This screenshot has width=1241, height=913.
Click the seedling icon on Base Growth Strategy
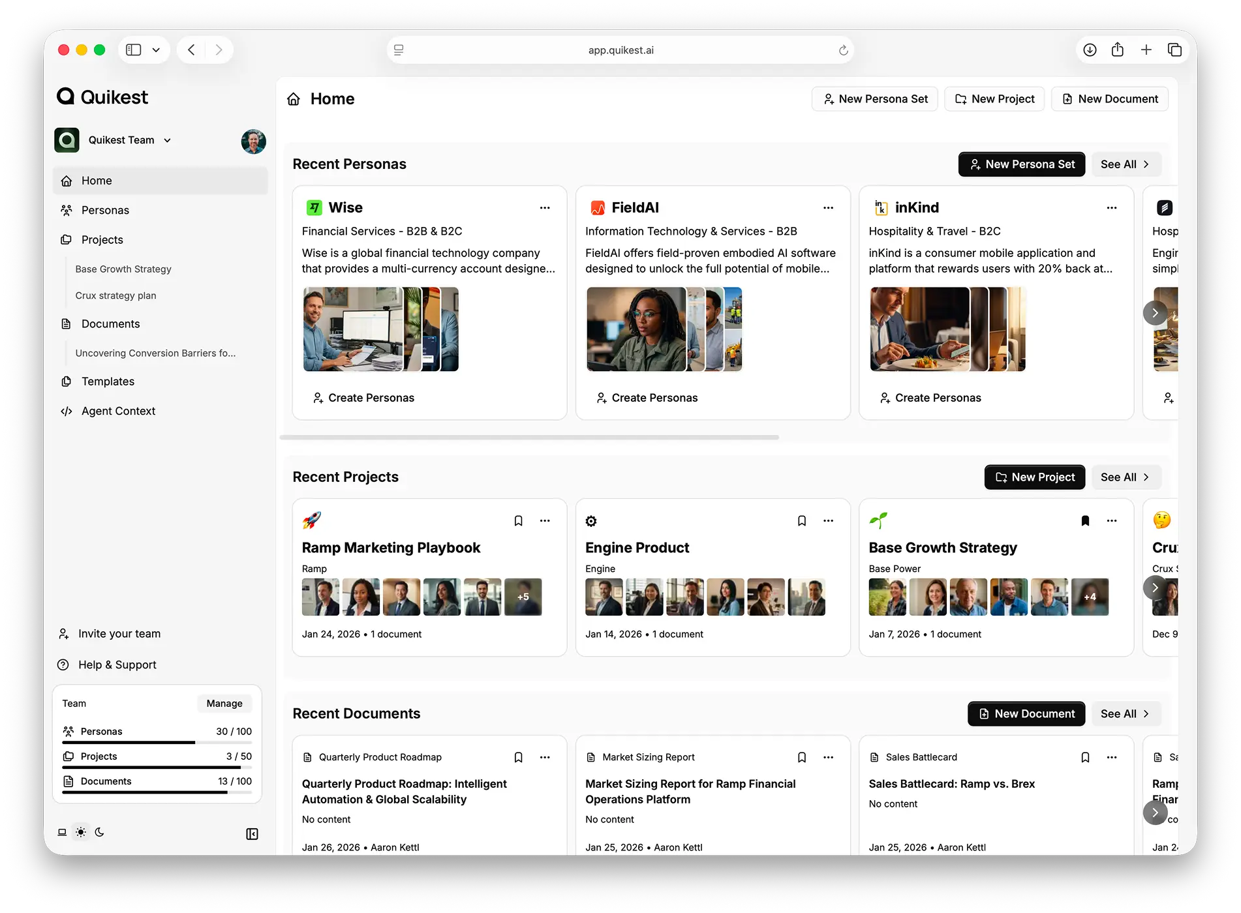[878, 520]
